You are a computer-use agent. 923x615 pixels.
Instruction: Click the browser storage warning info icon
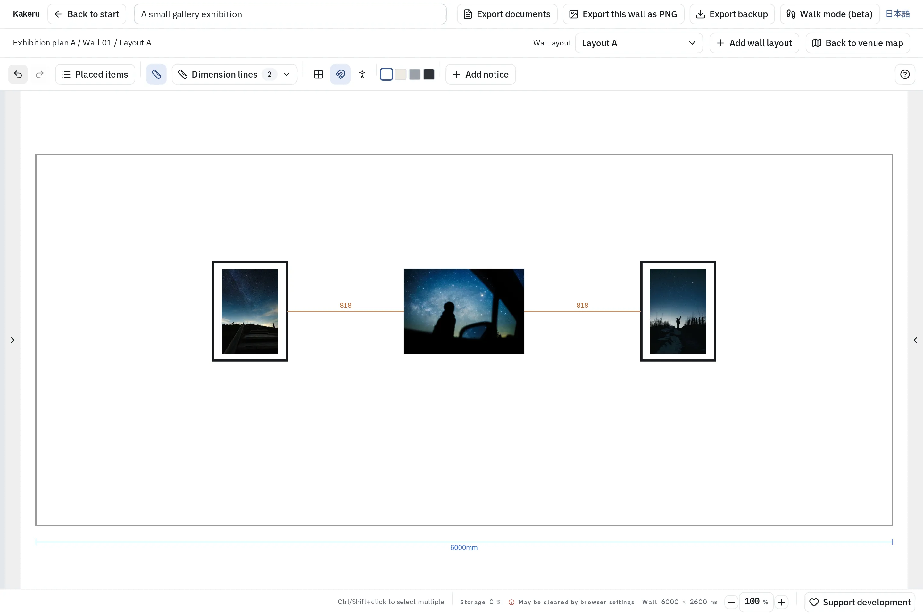point(511,602)
